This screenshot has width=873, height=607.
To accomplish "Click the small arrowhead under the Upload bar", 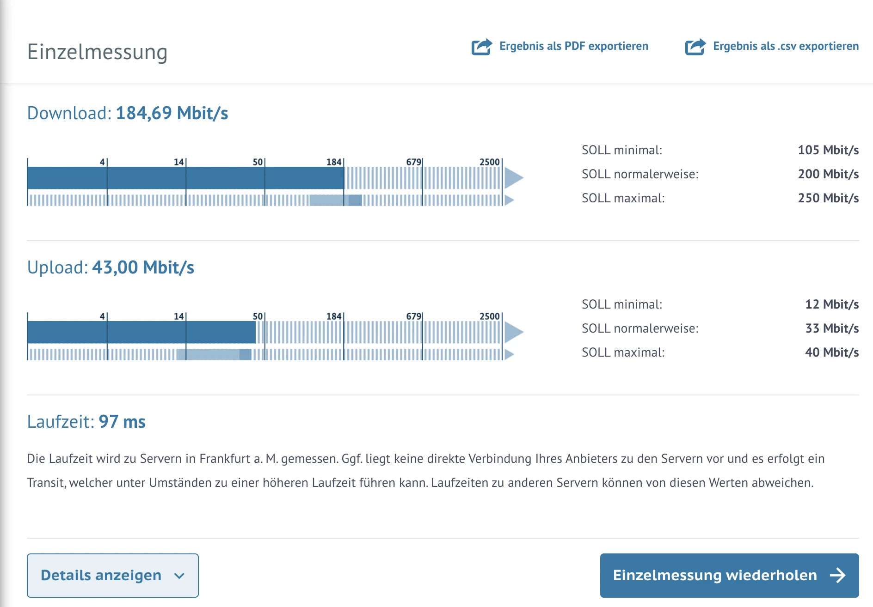I will click(x=509, y=354).
